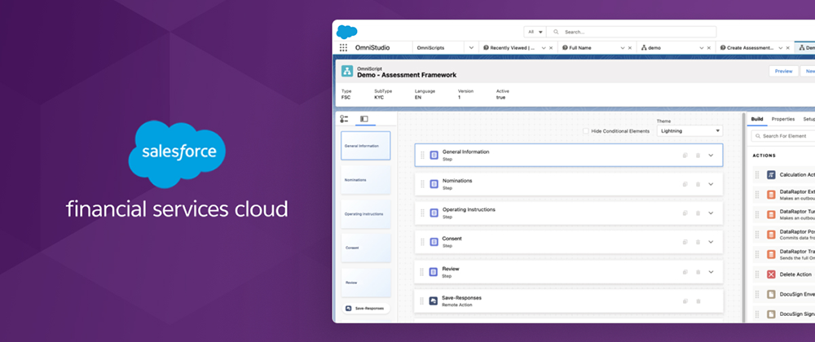815x342 pixels.
Task: Open the All search scope dropdown
Action: click(535, 32)
